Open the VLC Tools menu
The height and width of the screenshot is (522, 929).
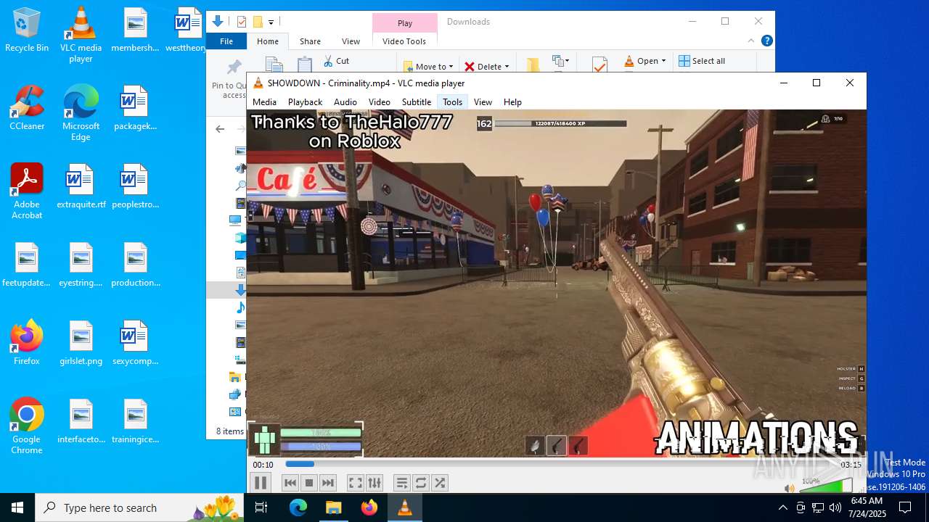tap(452, 102)
